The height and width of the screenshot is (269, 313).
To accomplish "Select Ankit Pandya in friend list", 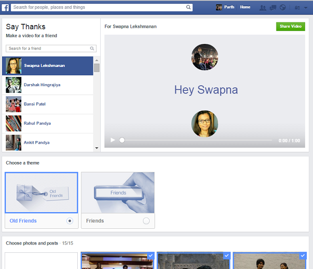I will [x=47, y=142].
